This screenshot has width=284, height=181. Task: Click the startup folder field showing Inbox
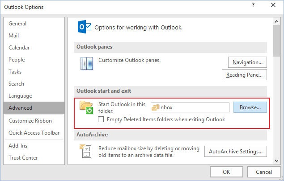click(190, 107)
